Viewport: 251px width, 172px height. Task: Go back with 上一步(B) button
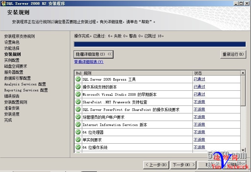156,165
